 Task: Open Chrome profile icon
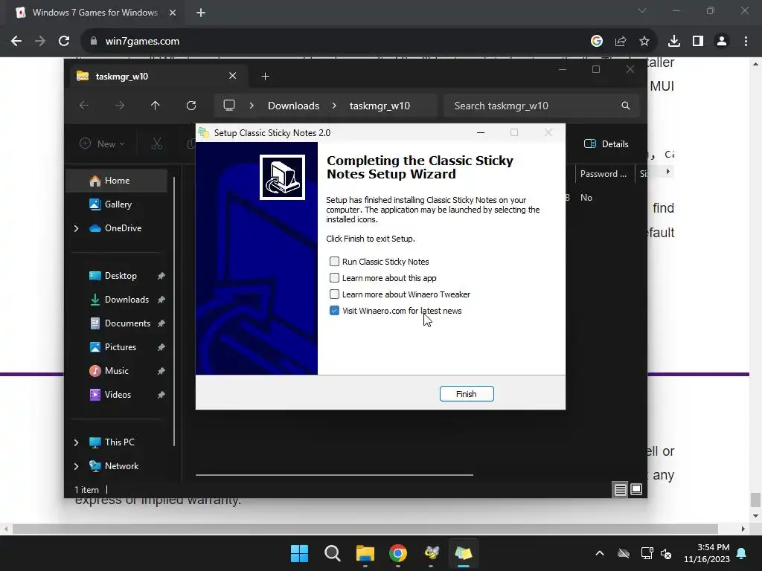[722, 42]
